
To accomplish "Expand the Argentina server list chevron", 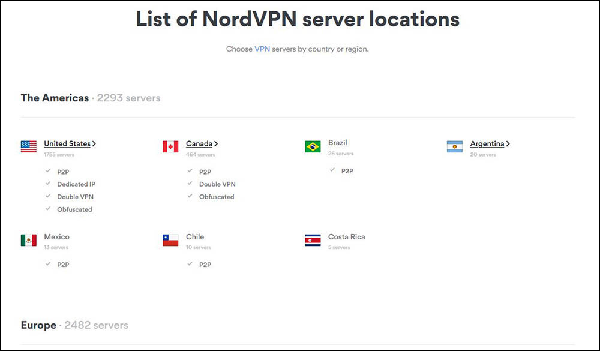I will point(508,143).
